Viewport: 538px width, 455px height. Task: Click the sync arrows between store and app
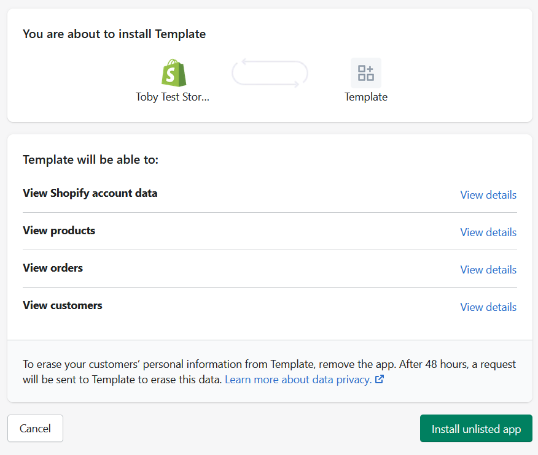(x=270, y=74)
